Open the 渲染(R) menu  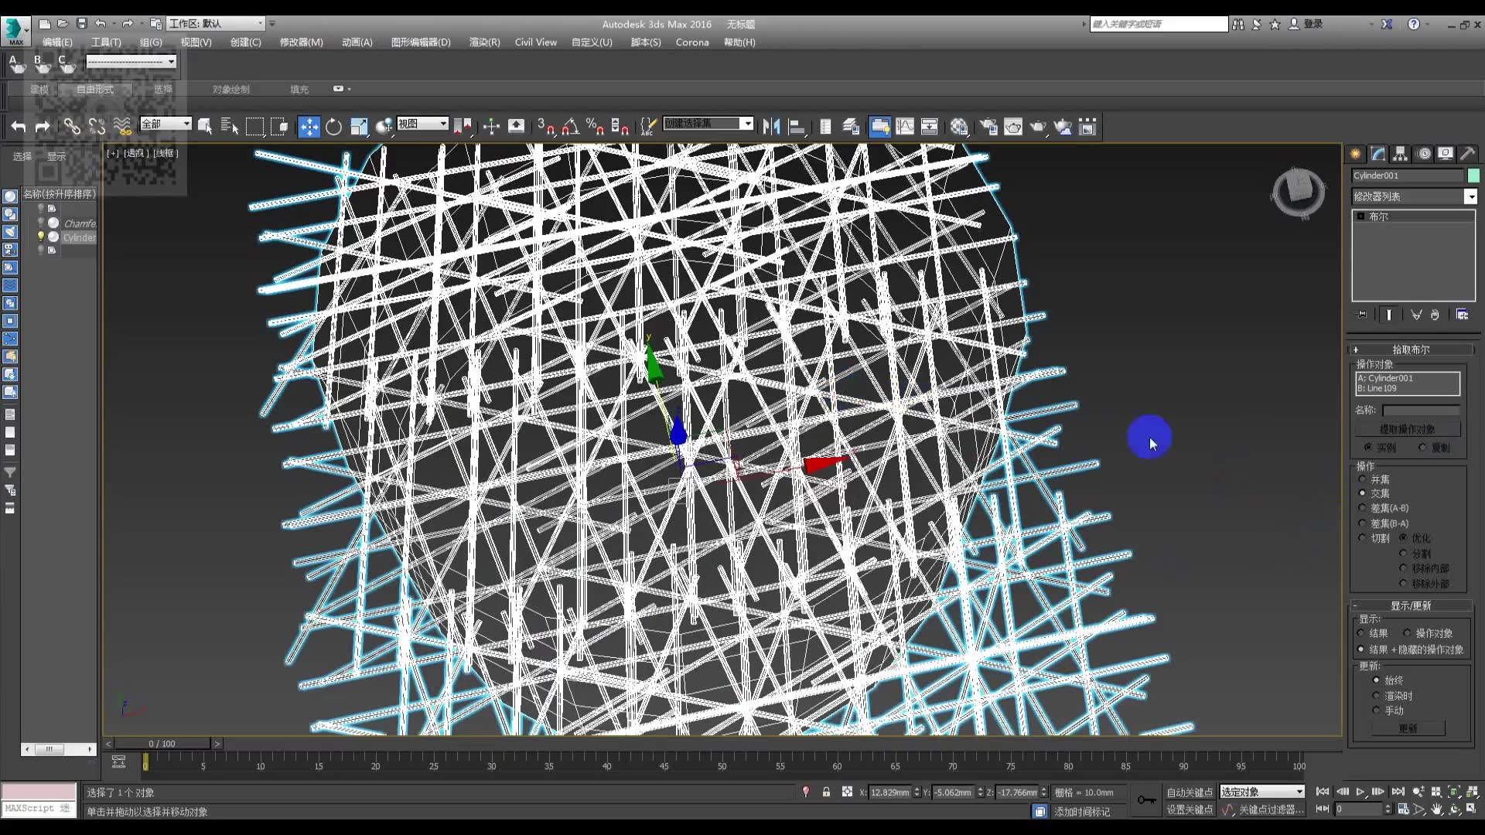pos(484,43)
